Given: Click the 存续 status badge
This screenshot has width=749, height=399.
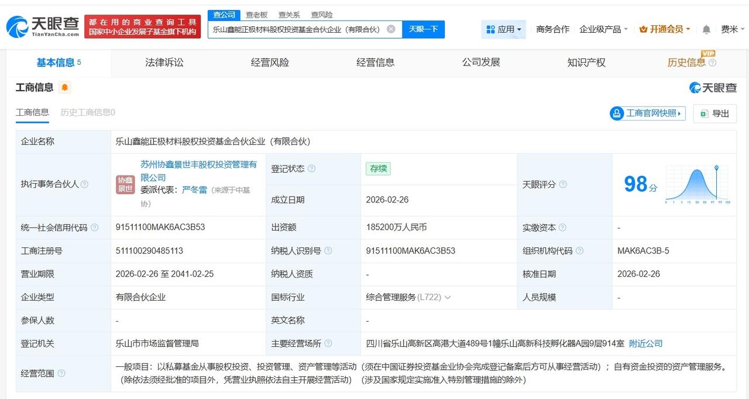Looking at the screenshot, I should (378, 168).
